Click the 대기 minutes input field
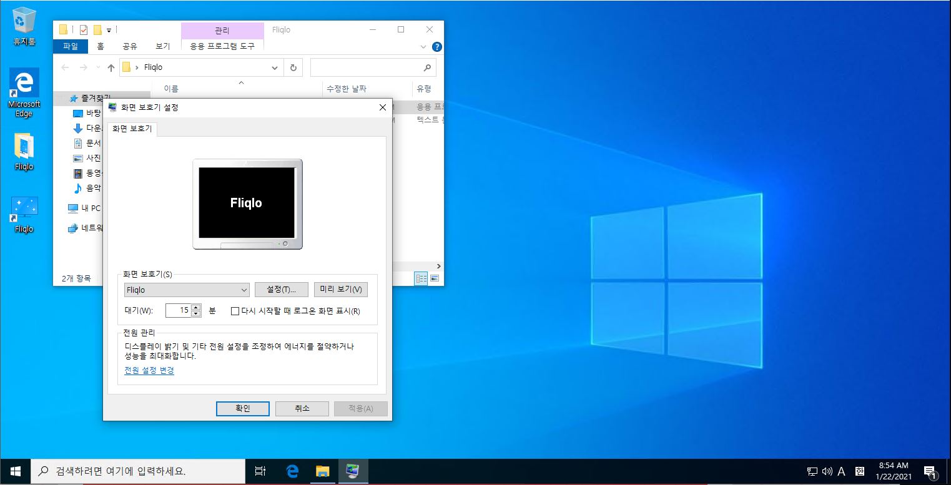 point(179,310)
